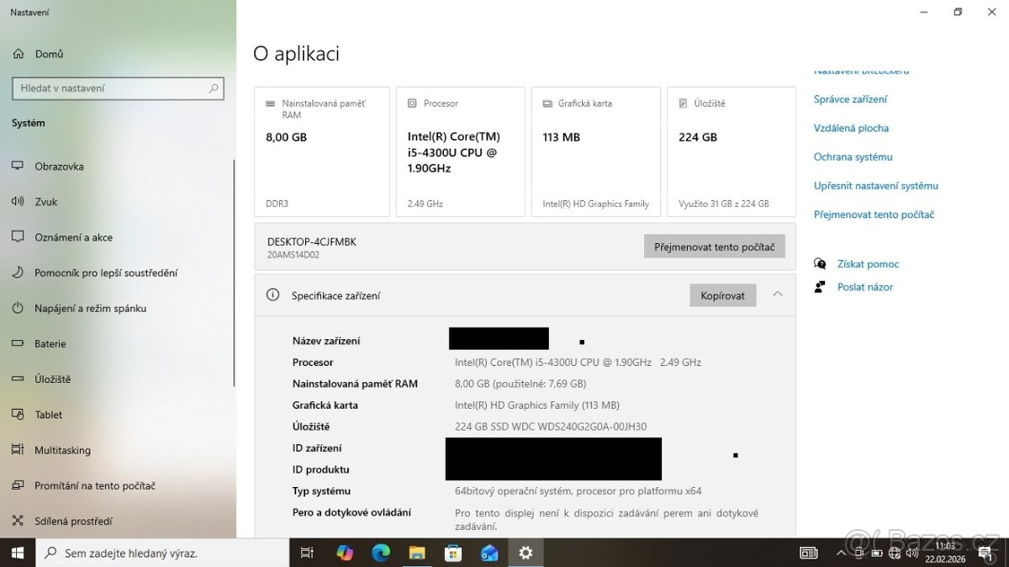This screenshot has height=567, width=1009.
Task: Select the Domů home icon
Action: 40,53
